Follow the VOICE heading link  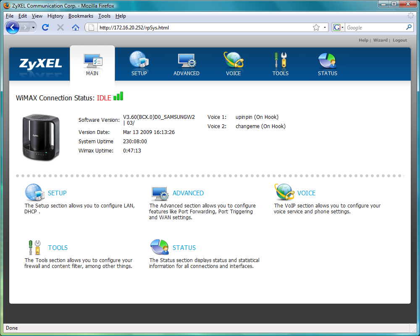[x=307, y=193]
